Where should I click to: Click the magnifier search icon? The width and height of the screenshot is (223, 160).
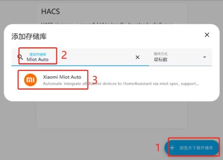(x=20, y=57)
